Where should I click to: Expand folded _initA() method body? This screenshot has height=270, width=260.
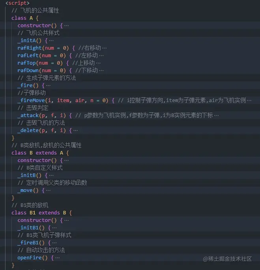(51, 41)
